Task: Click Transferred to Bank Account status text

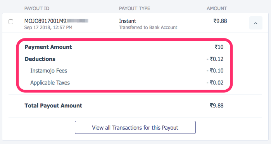Action: (148, 28)
